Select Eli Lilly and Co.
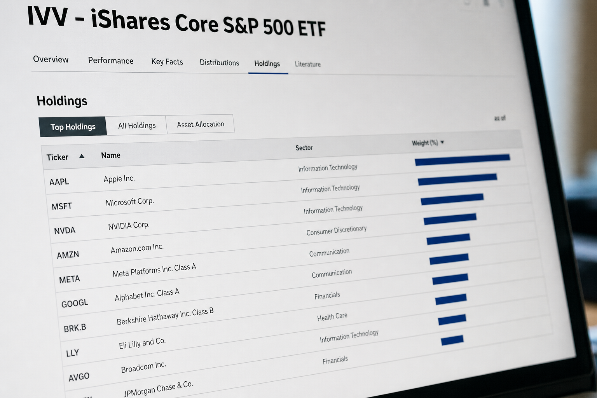This screenshot has height=398, width=597. 142,343
